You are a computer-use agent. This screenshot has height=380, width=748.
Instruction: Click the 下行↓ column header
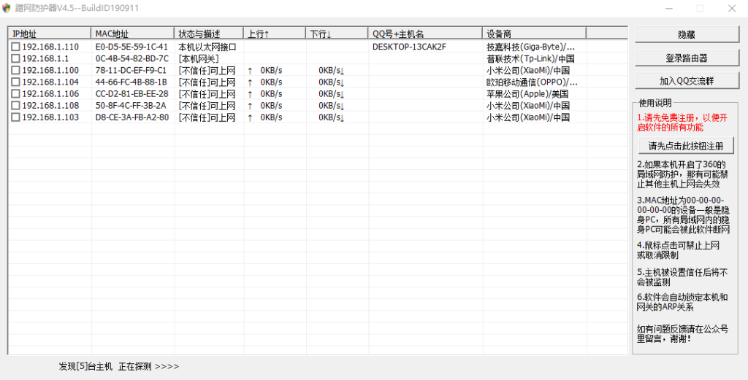click(x=337, y=34)
